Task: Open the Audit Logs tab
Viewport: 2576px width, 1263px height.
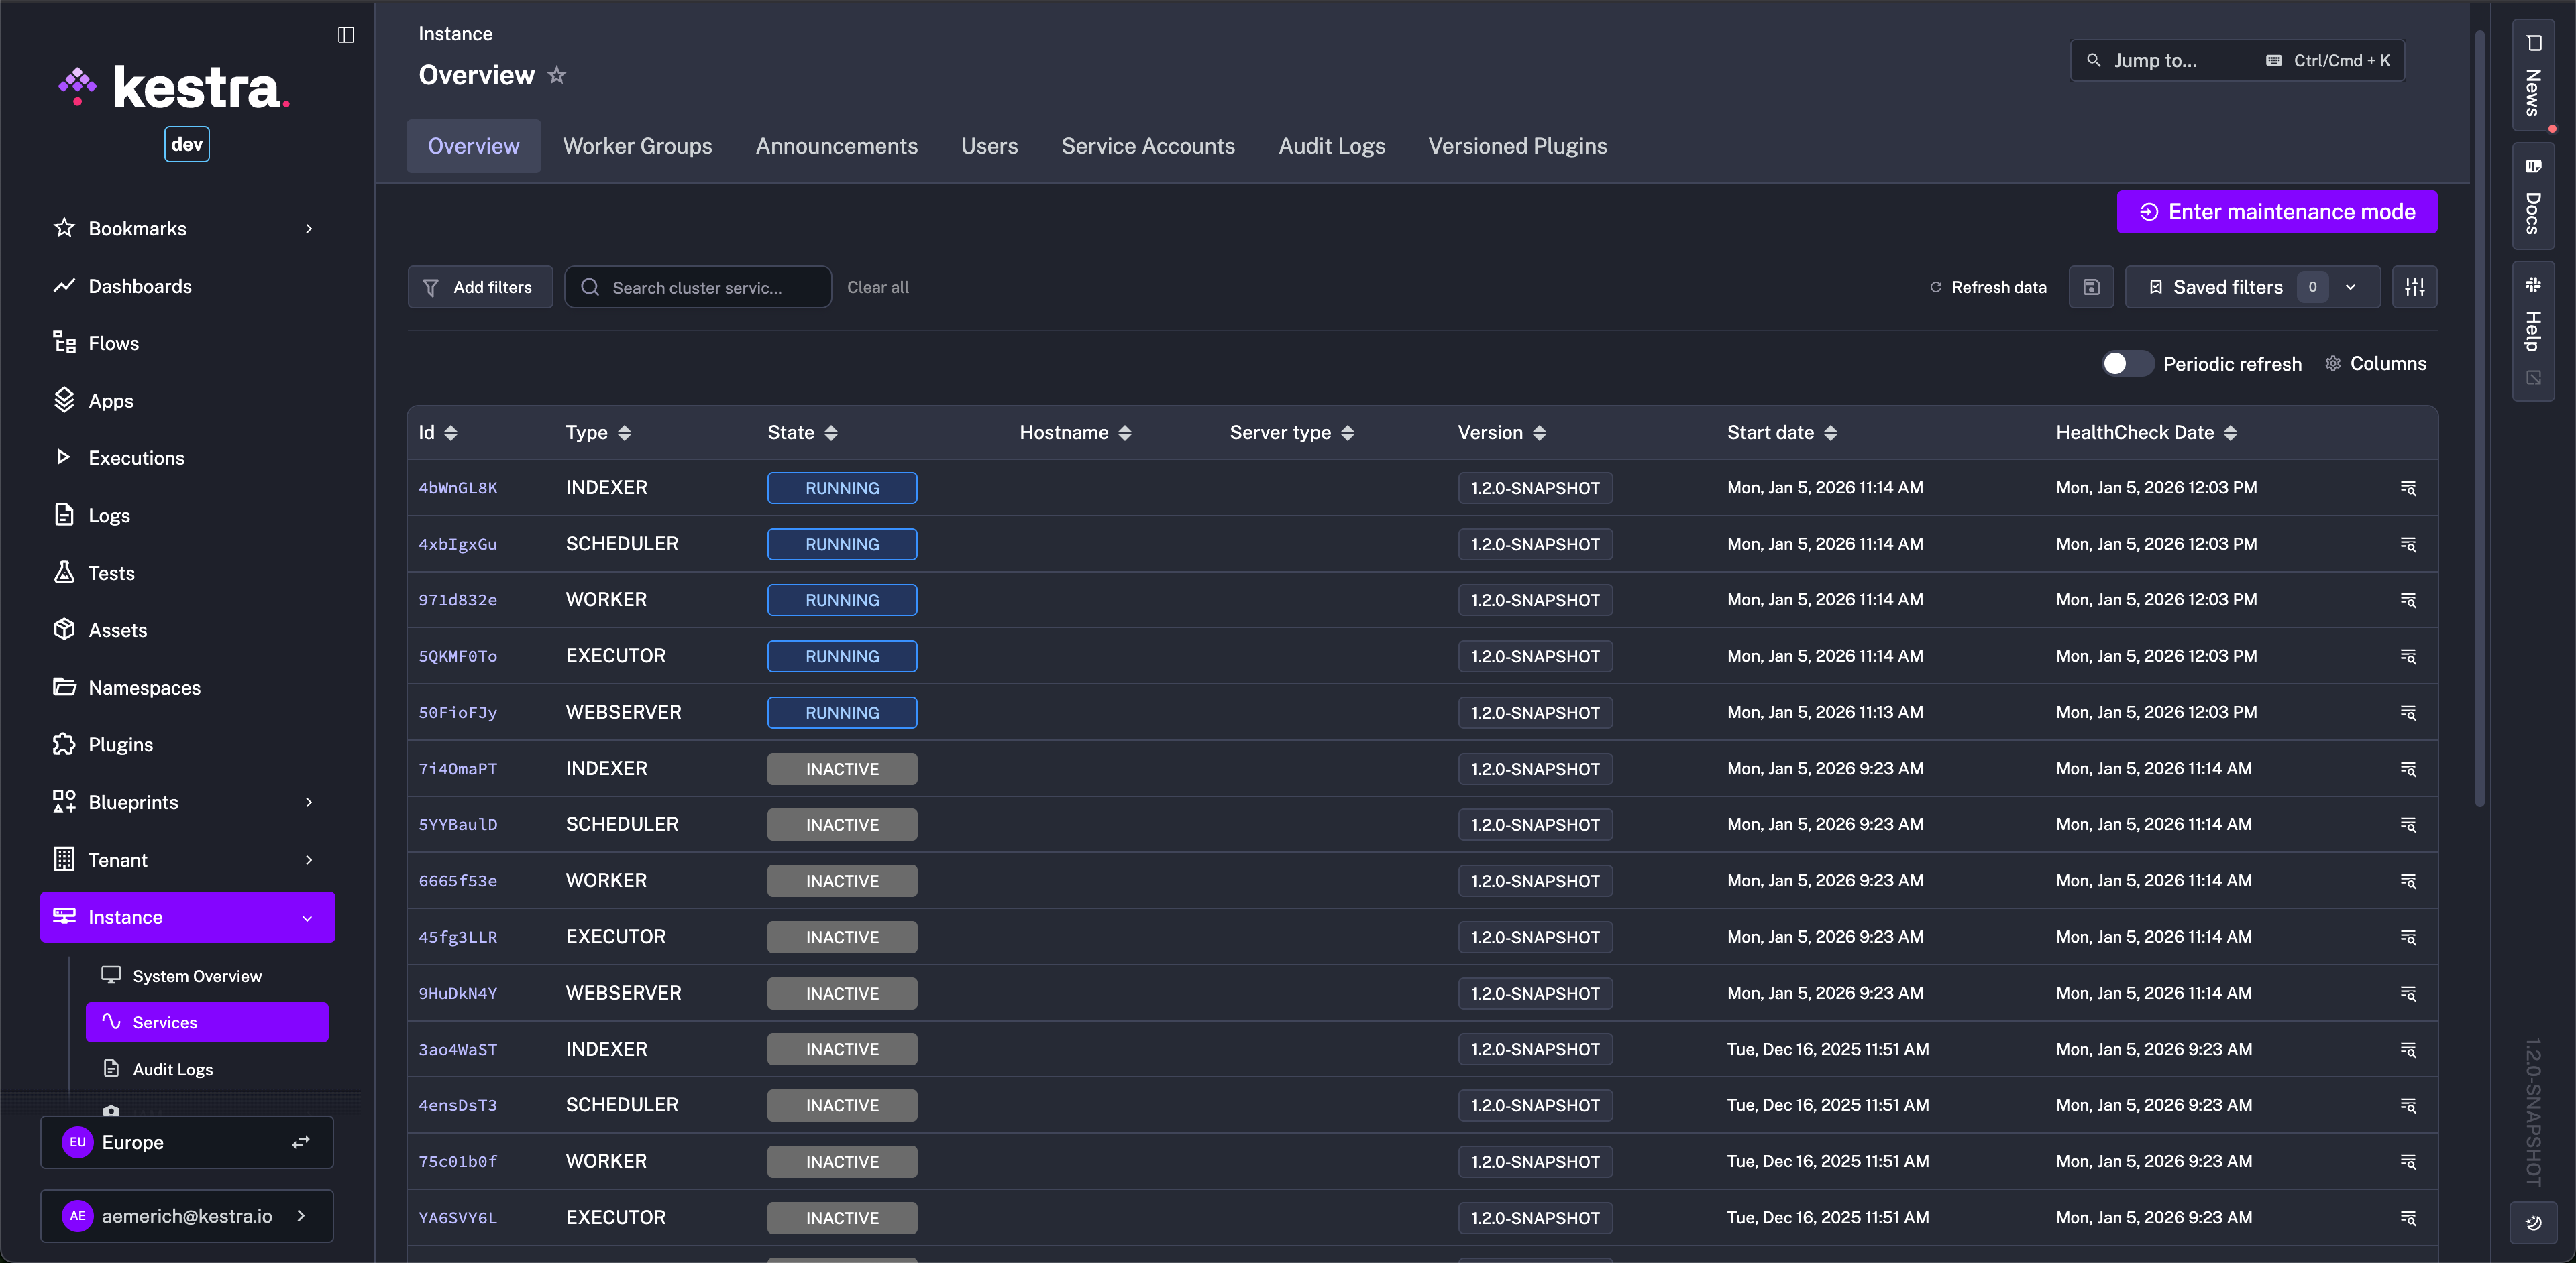Action: (1331, 146)
